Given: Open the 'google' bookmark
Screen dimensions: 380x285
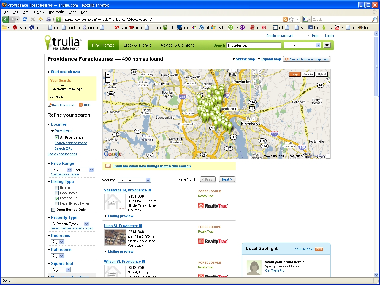Looking at the screenshot, I should click(x=90, y=27).
